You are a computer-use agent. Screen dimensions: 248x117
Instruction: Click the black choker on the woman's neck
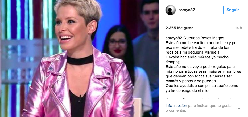click(x=80, y=60)
